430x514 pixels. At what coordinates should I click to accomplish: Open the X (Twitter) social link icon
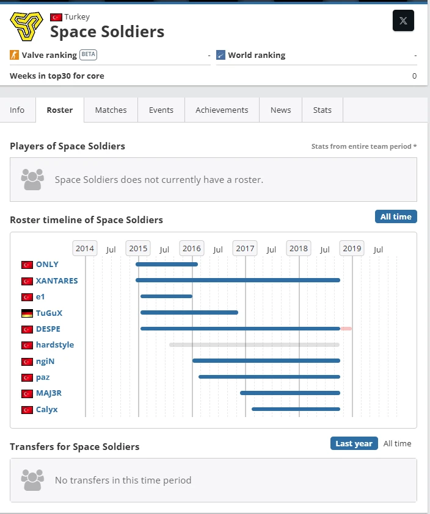pyautogui.click(x=403, y=21)
